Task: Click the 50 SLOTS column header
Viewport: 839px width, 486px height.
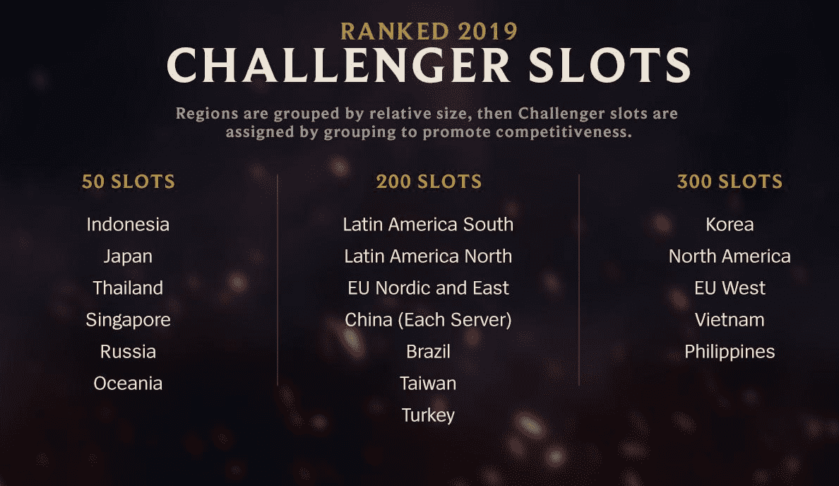Action: (129, 182)
